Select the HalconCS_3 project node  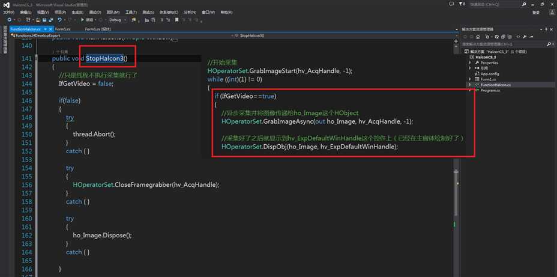pos(486,57)
